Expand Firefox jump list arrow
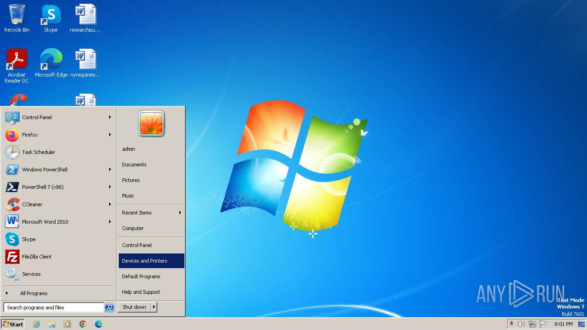Viewport: 587px width, 330px height. (110, 135)
